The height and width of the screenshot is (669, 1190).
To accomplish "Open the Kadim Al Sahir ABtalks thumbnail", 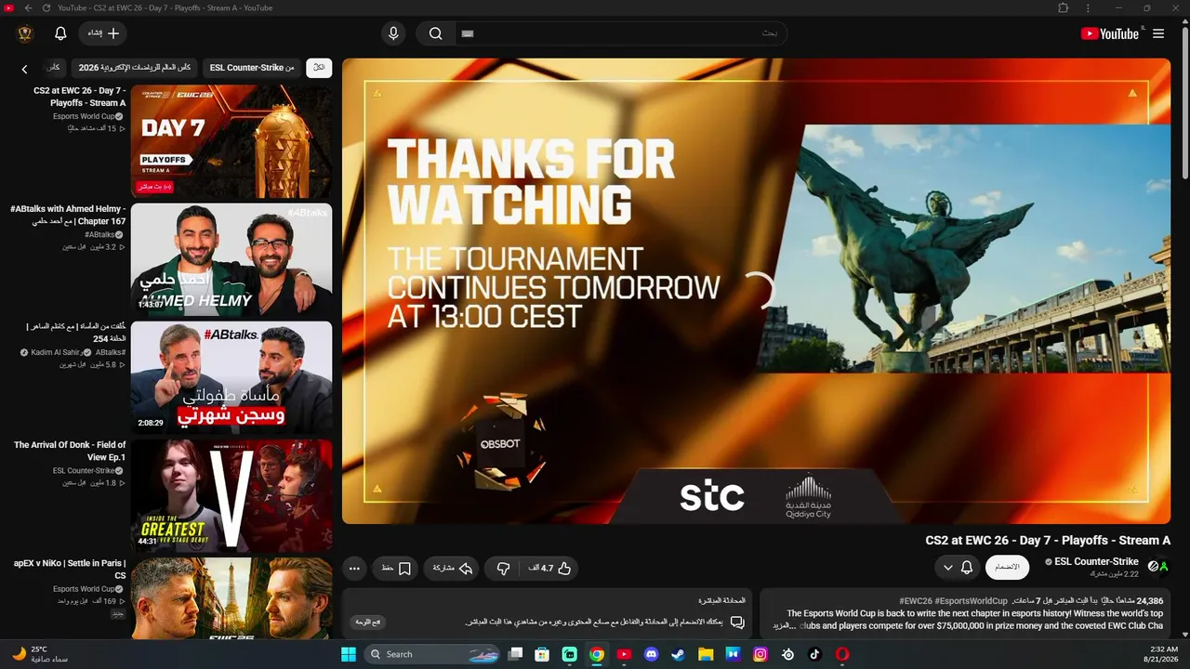I will [231, 378].
